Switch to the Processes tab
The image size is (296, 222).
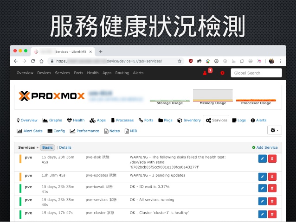pyautogui.click(x=122, y=121)
